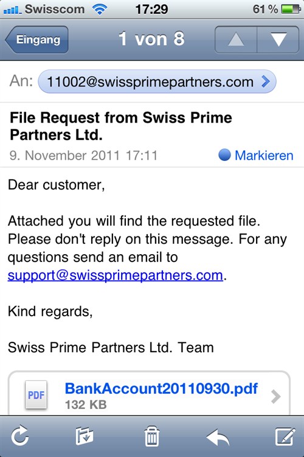
Task: Open support@swissprimepartners.com link
Action: point(115,275)
